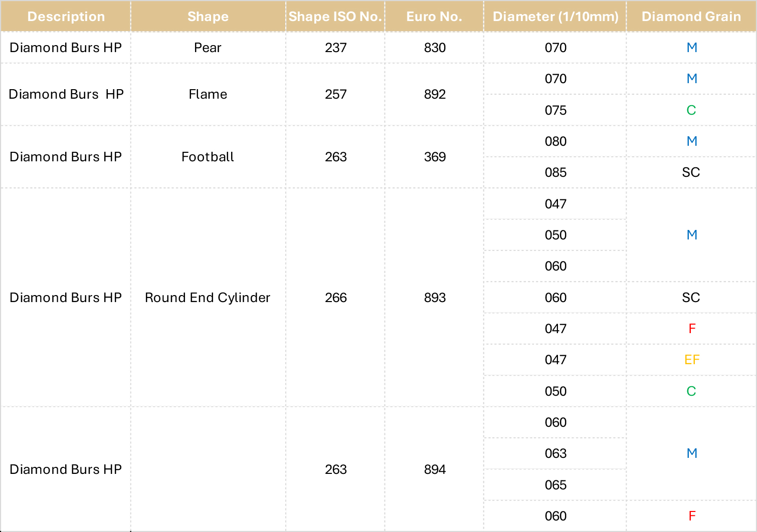Select Euro No. 369 cell
Screen dimensions: 757x532
435,157
